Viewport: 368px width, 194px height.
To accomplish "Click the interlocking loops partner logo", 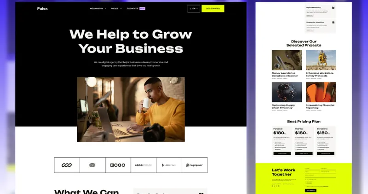I will pos(67,165).
